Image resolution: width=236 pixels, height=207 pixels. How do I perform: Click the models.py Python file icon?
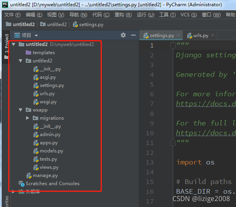coord(36,151)
